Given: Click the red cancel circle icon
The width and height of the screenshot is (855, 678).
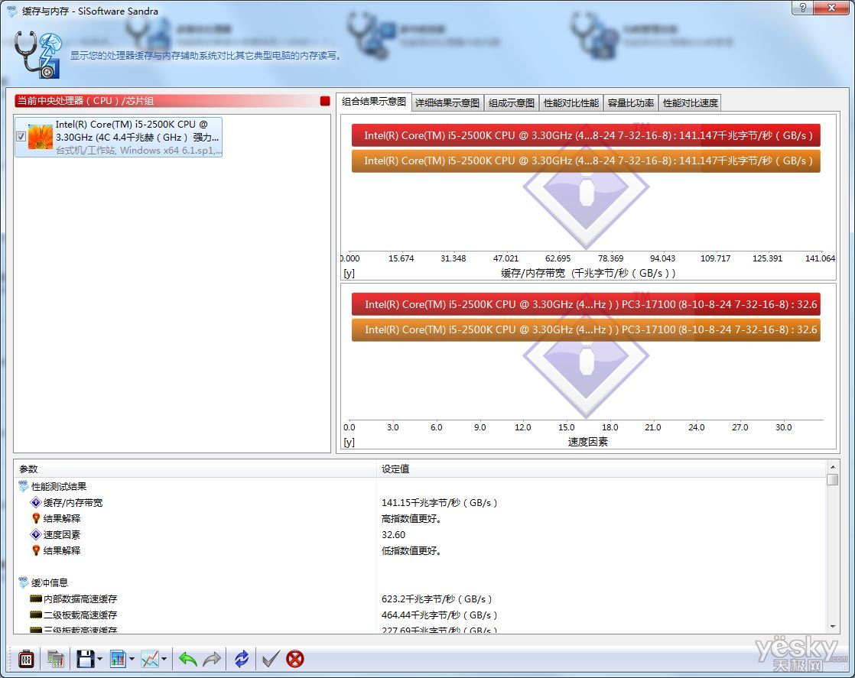Looking at the screenshot, I should tap(295, 659).
